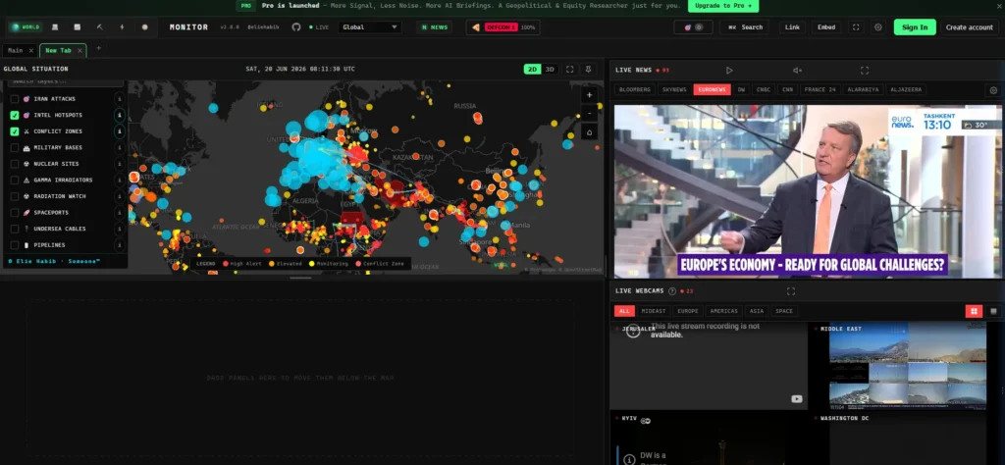Show info for Military Bases layer
1005x465 pixels.
(x=119, y=148)
